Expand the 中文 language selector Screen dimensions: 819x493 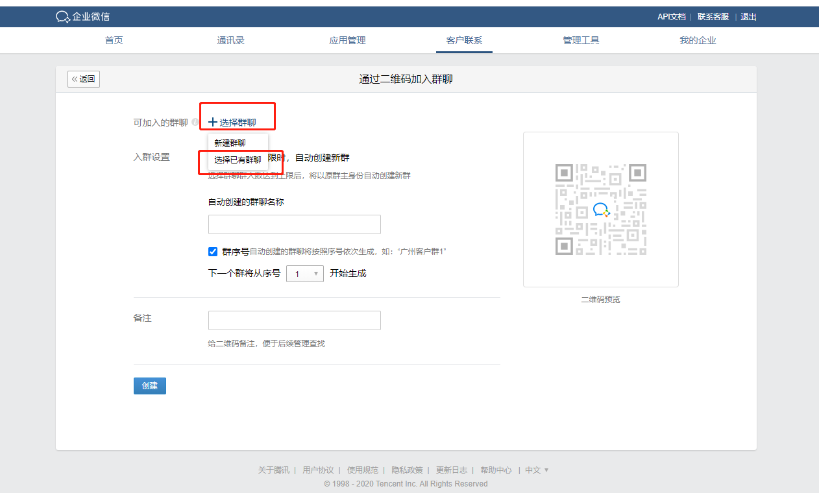tap(537, 470)
